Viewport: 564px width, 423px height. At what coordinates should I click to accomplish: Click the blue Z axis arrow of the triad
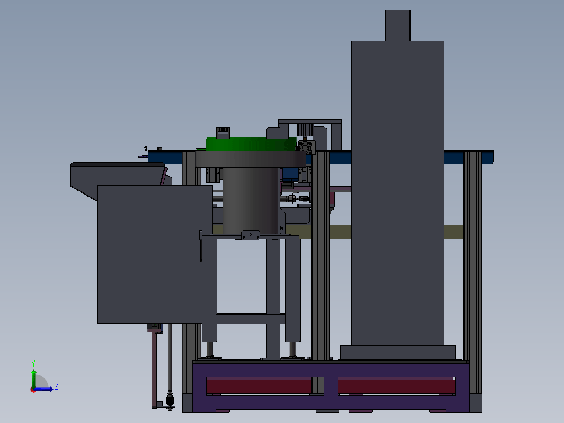(44, 389)
